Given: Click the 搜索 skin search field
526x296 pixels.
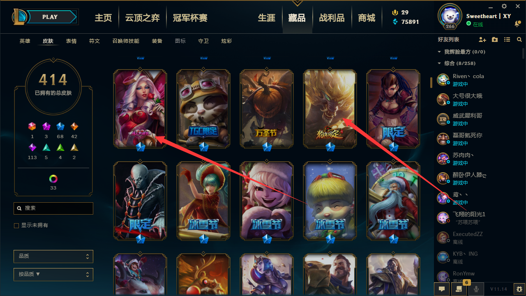Looking at the screenshot, I should [53, 208].
